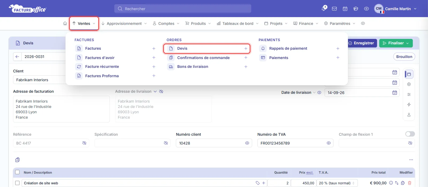428x187 pixels.
Task: Collapse the Ventes menu
Action: [84, 24]
